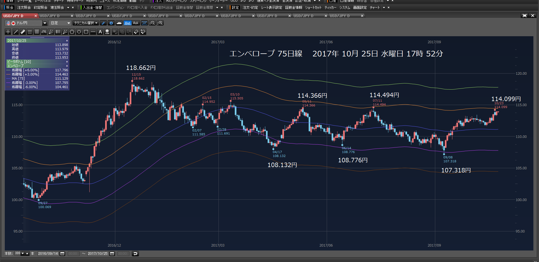Open the ショートカット menu item
Image resolution: width=539 pixels, height=262 pixels.
(x=313, y=8)
